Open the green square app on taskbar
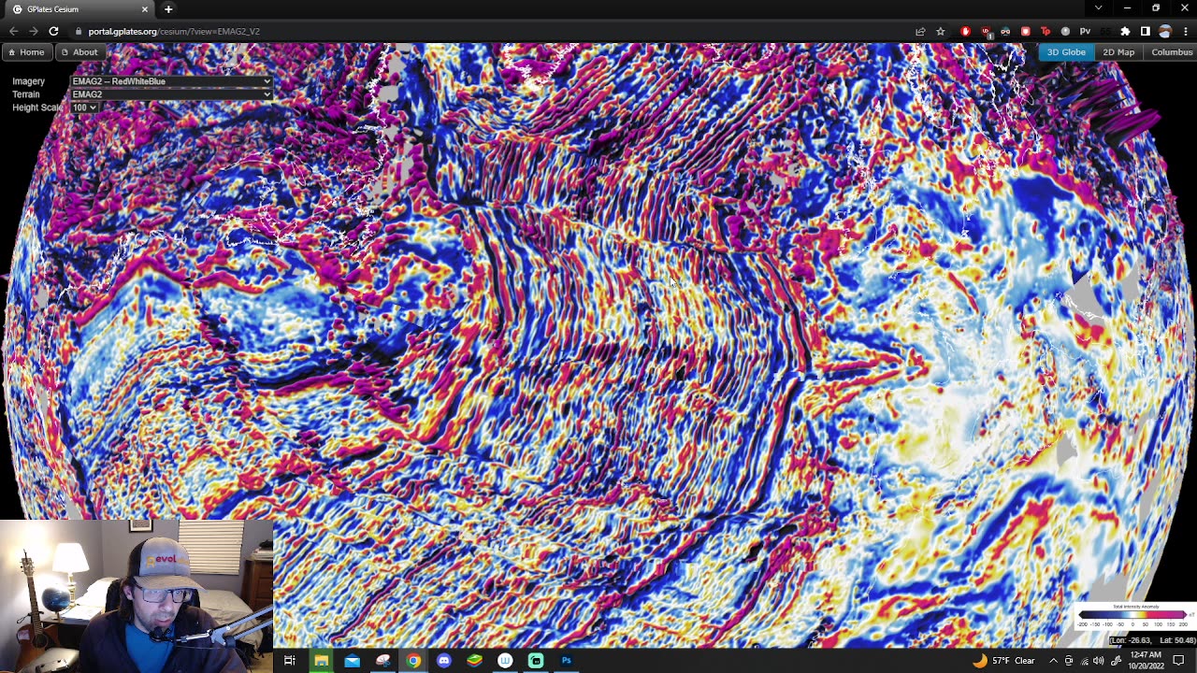 click(536, 661)
